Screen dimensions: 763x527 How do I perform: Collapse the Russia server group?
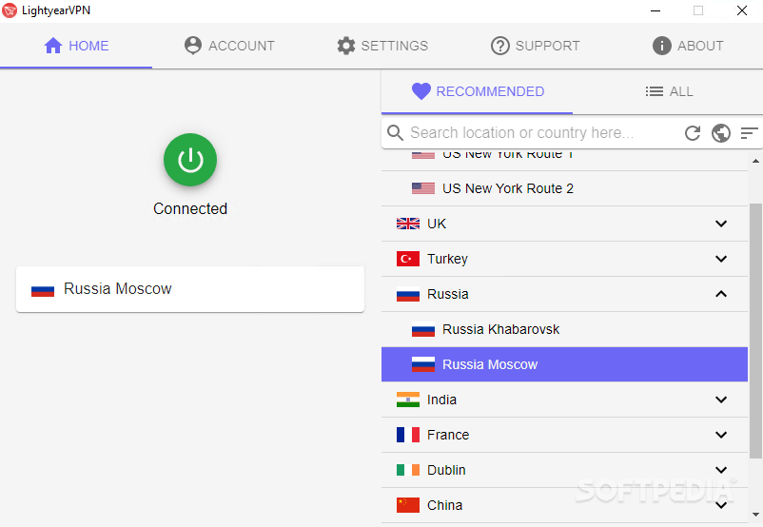tap(564, 294)
